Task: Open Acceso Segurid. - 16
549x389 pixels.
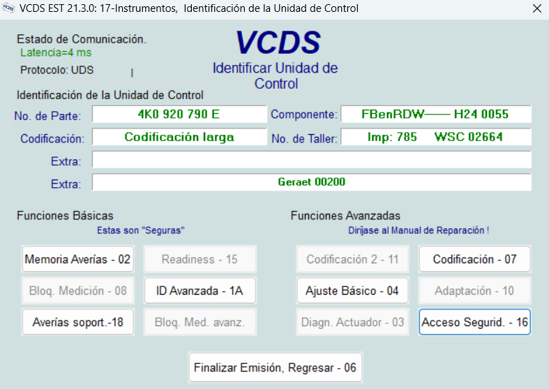Action: pyautogui.click(x=475, y=322)
